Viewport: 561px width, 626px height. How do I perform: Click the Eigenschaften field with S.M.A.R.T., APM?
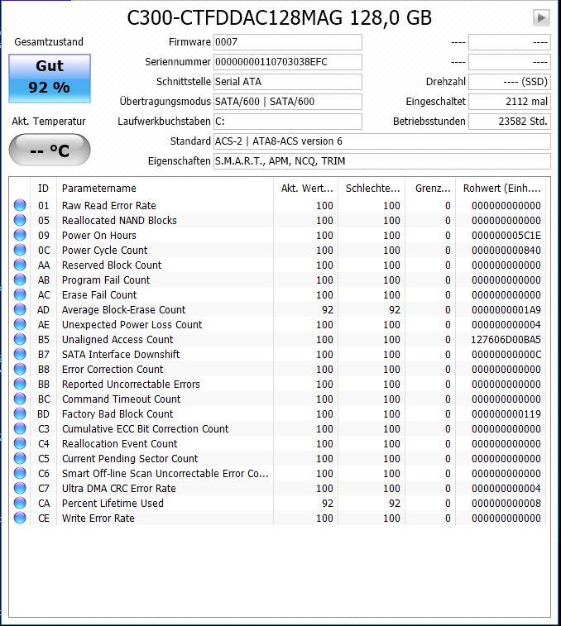click(x=382, y=161)
